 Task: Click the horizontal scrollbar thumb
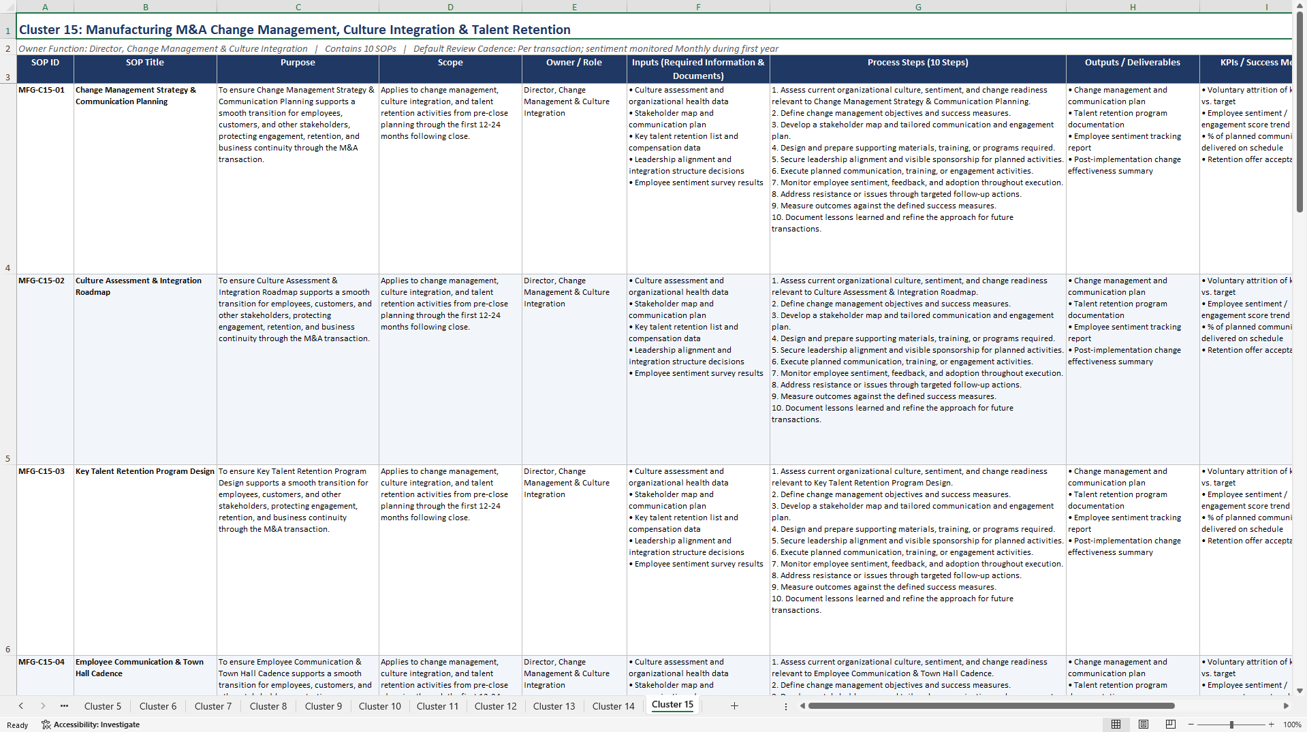[991, 706]
